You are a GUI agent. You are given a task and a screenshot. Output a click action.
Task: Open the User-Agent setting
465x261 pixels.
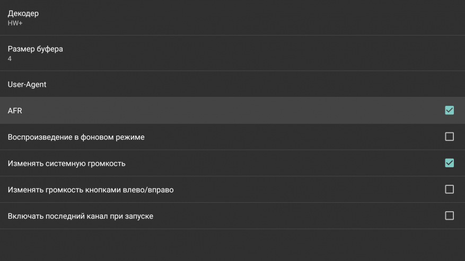pos(27,84)
